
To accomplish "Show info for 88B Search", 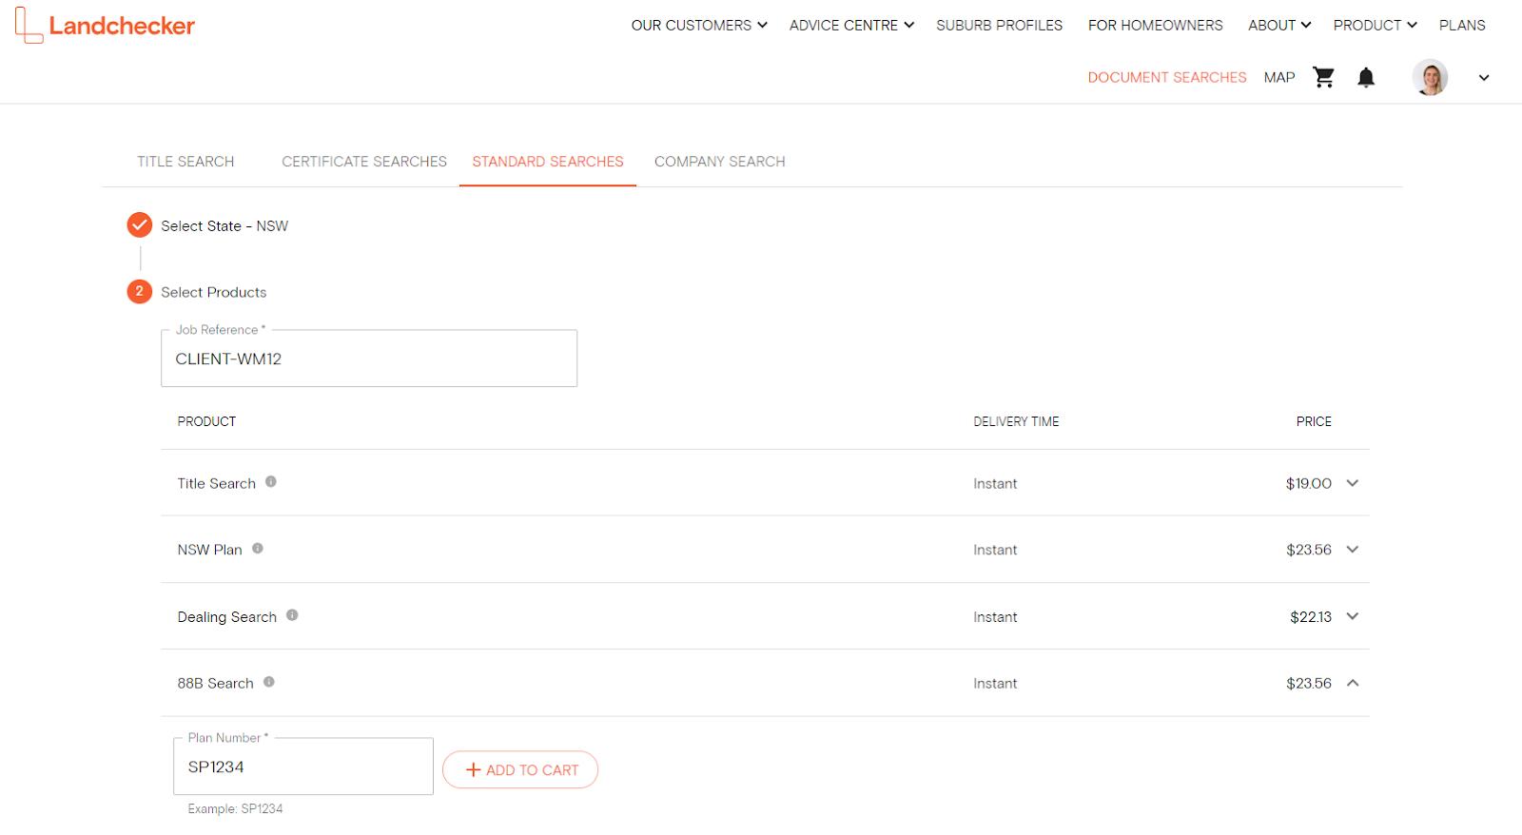I will [x=269, y=681].
